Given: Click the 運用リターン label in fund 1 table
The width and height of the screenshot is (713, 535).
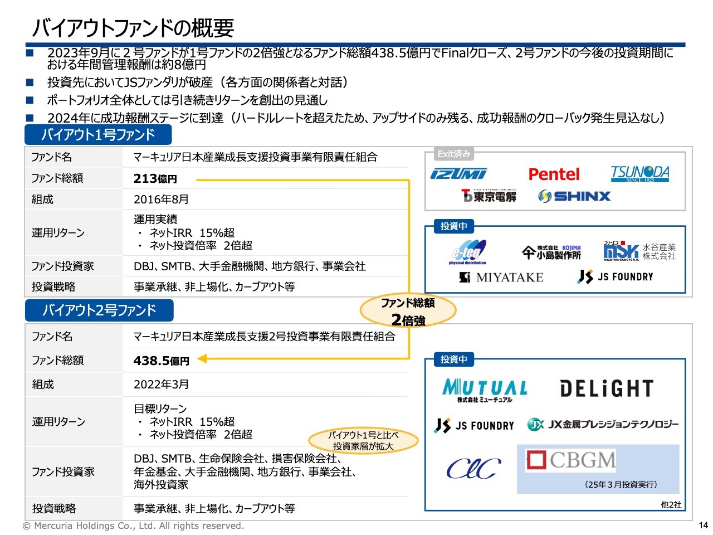Looking at the screenshot, I should point(58,232).
